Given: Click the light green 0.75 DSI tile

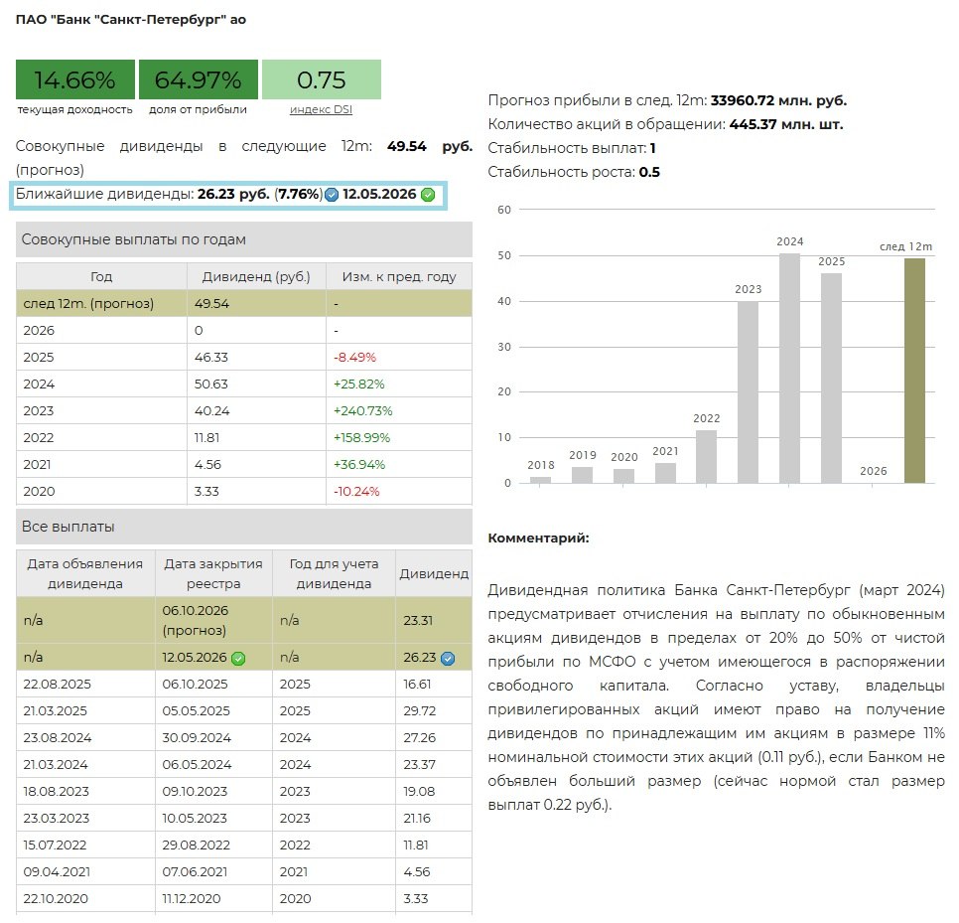Looking at the screenshot, I should (x=321, y=80).
